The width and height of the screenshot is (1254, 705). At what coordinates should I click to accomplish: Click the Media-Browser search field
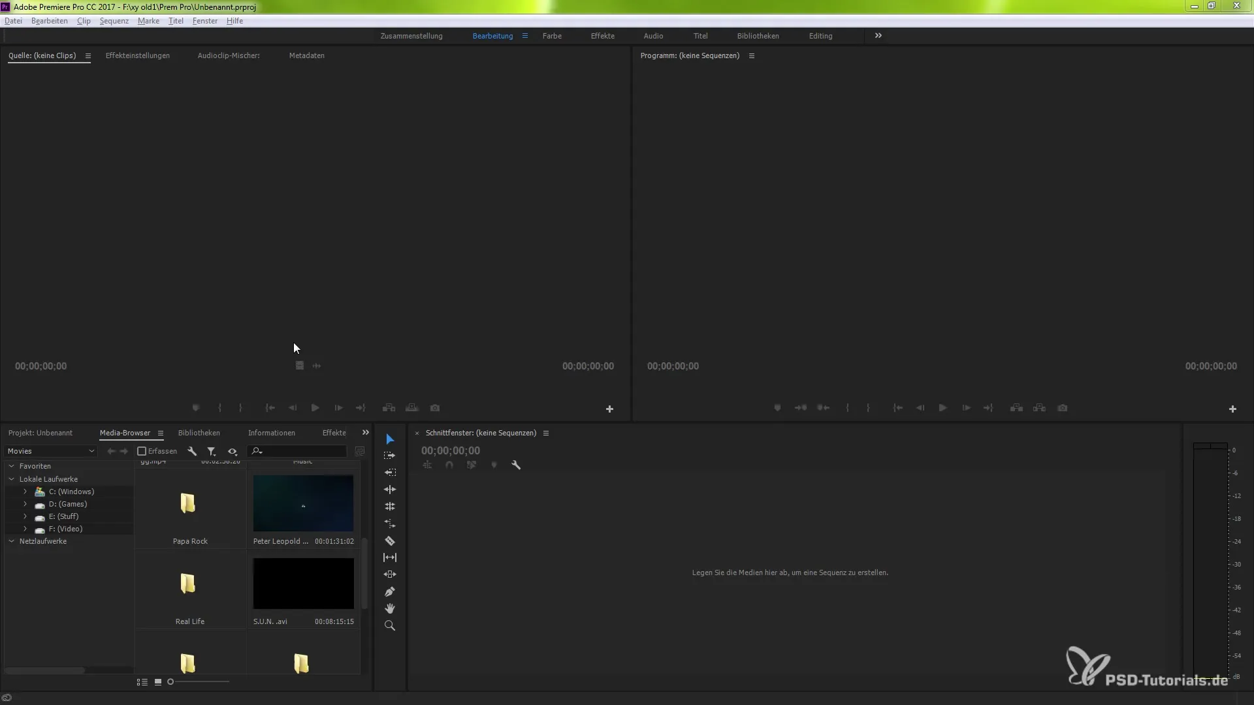[x=298, y=451]
